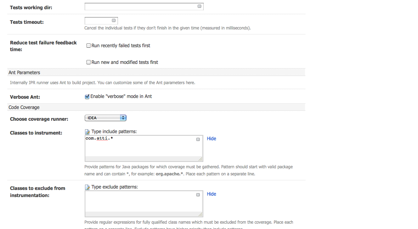The image size is (418, 229).
Task: Open parameter picker icon in exclude patterns textarea
Action: click(x=198, y=195)
